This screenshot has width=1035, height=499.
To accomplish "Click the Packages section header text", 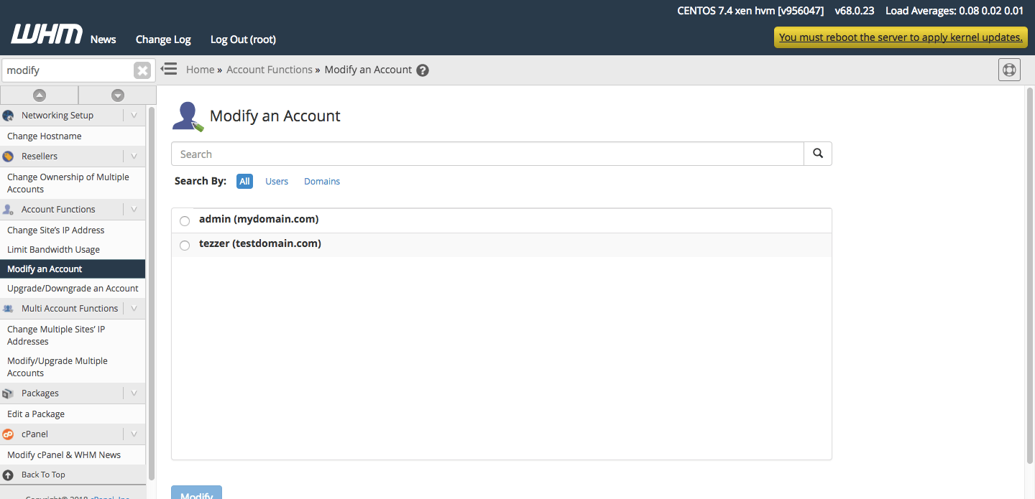I will click(x=40, y=393).
